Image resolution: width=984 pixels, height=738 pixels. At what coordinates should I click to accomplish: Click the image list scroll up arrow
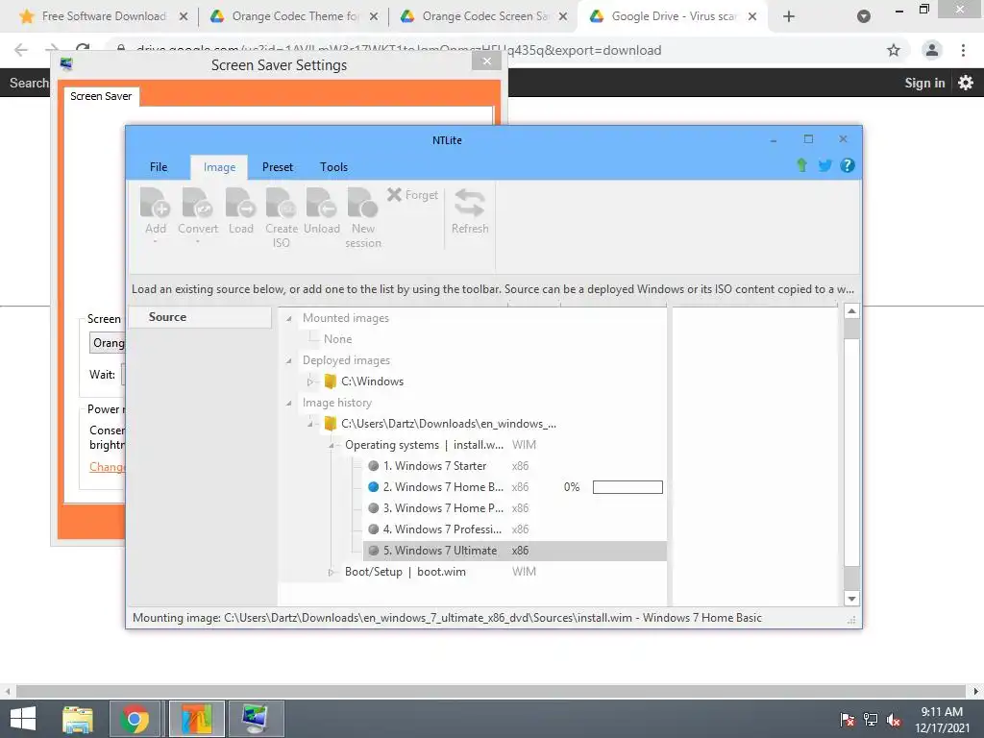pos(851,311)
